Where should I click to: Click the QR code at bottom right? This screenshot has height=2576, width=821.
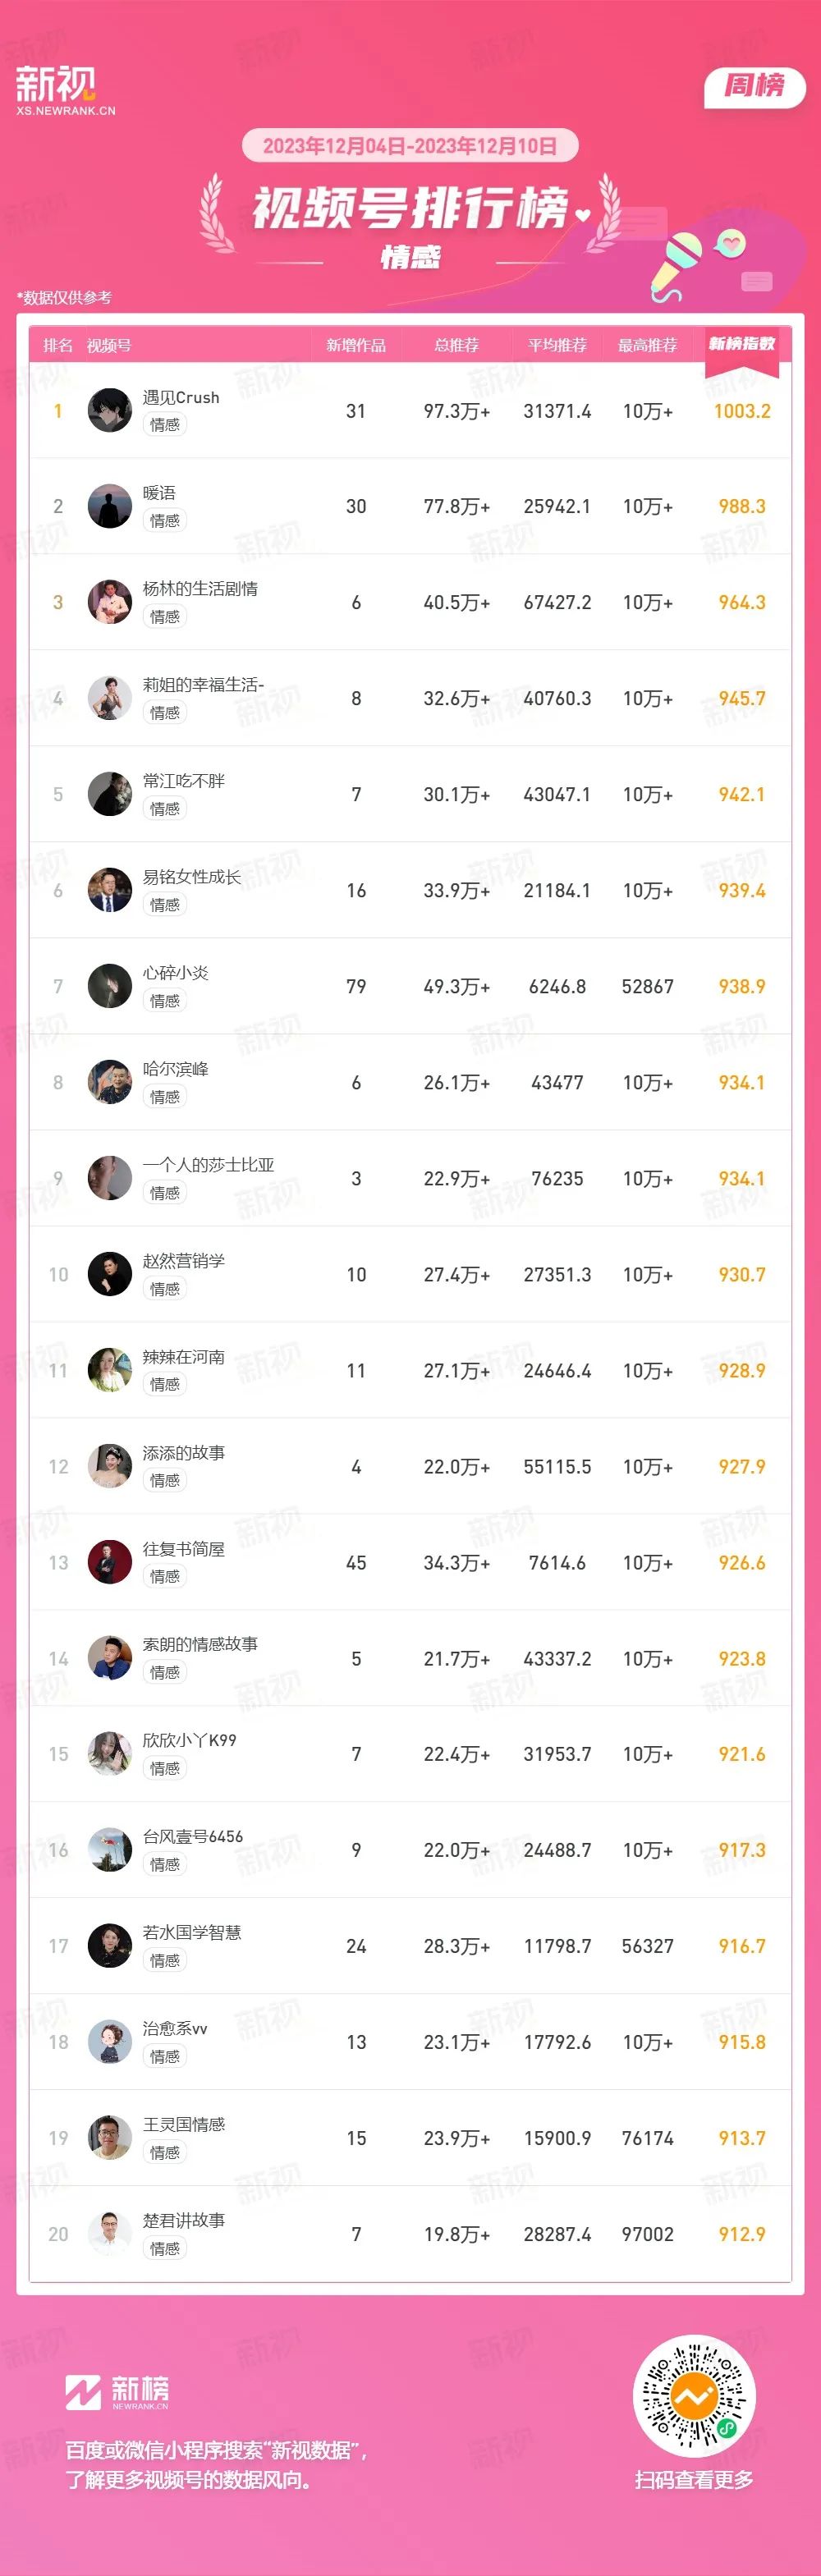coord(694,2396)
